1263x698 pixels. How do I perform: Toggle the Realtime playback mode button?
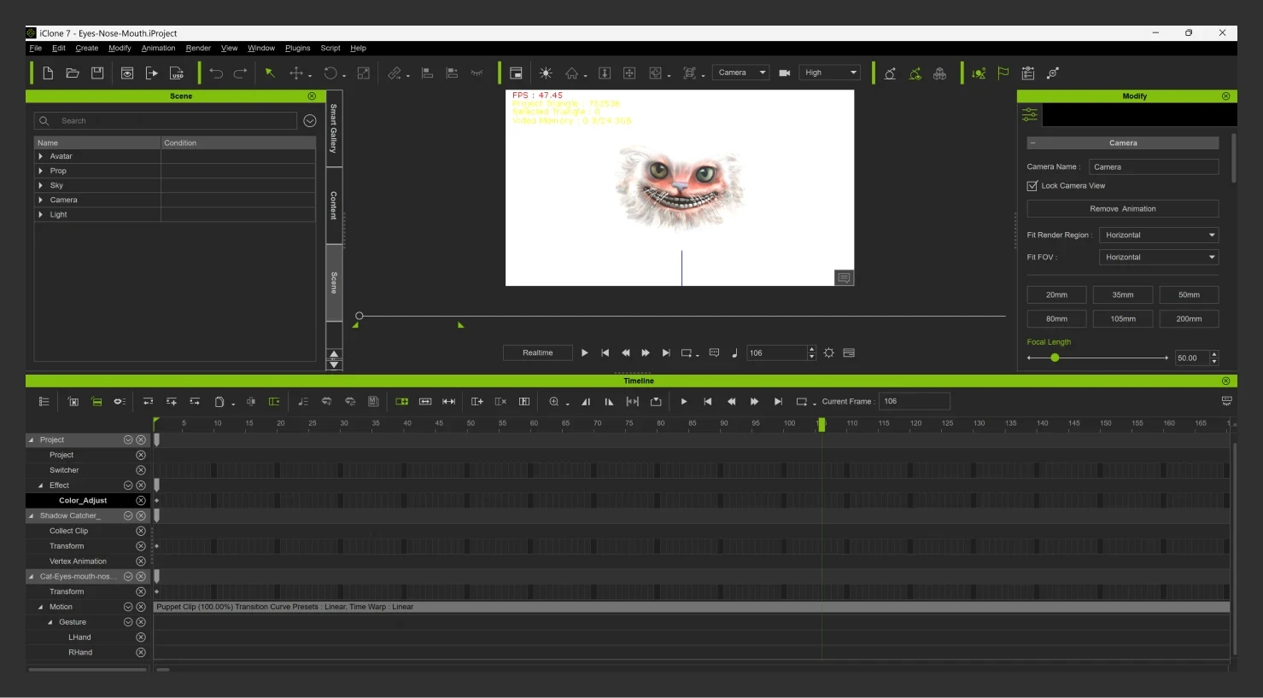537,352
